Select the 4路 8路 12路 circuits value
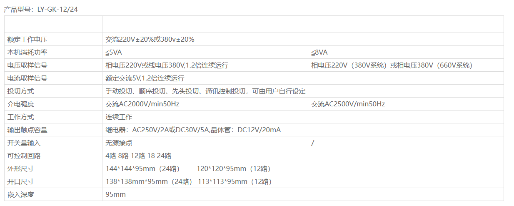The width and height of the screenshot is (514, 206). point(139,156)
